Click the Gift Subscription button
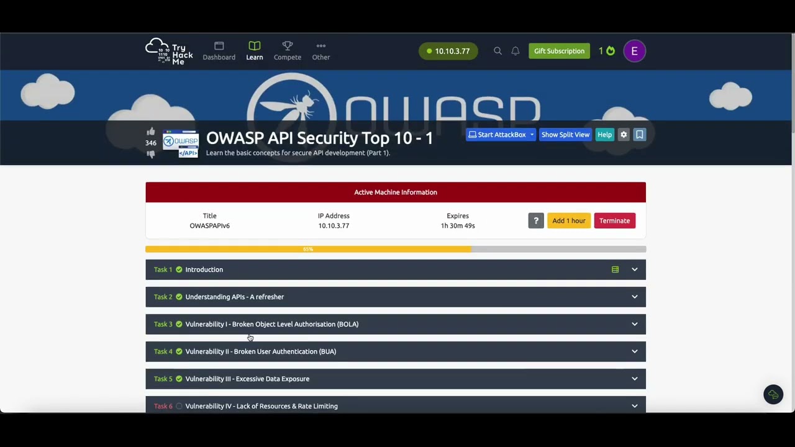This screenshot has height=447, width=795. click(x=559, y=51)
